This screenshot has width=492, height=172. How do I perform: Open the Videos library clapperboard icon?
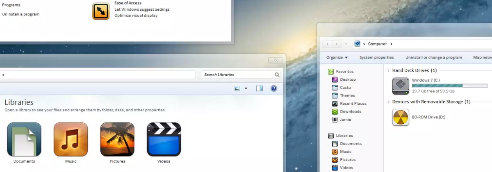(164, 139)
